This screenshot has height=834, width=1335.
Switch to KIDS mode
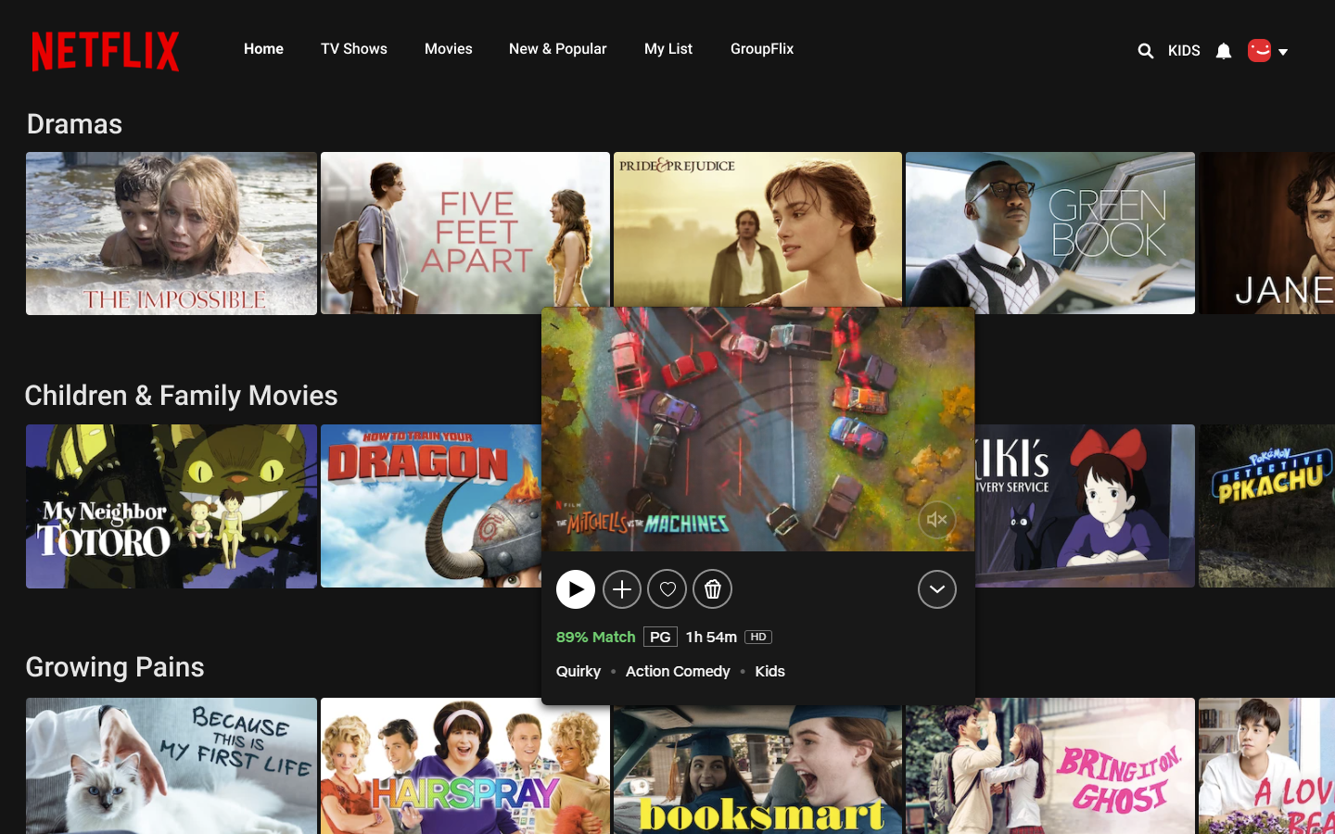[x=1184, y=51]
